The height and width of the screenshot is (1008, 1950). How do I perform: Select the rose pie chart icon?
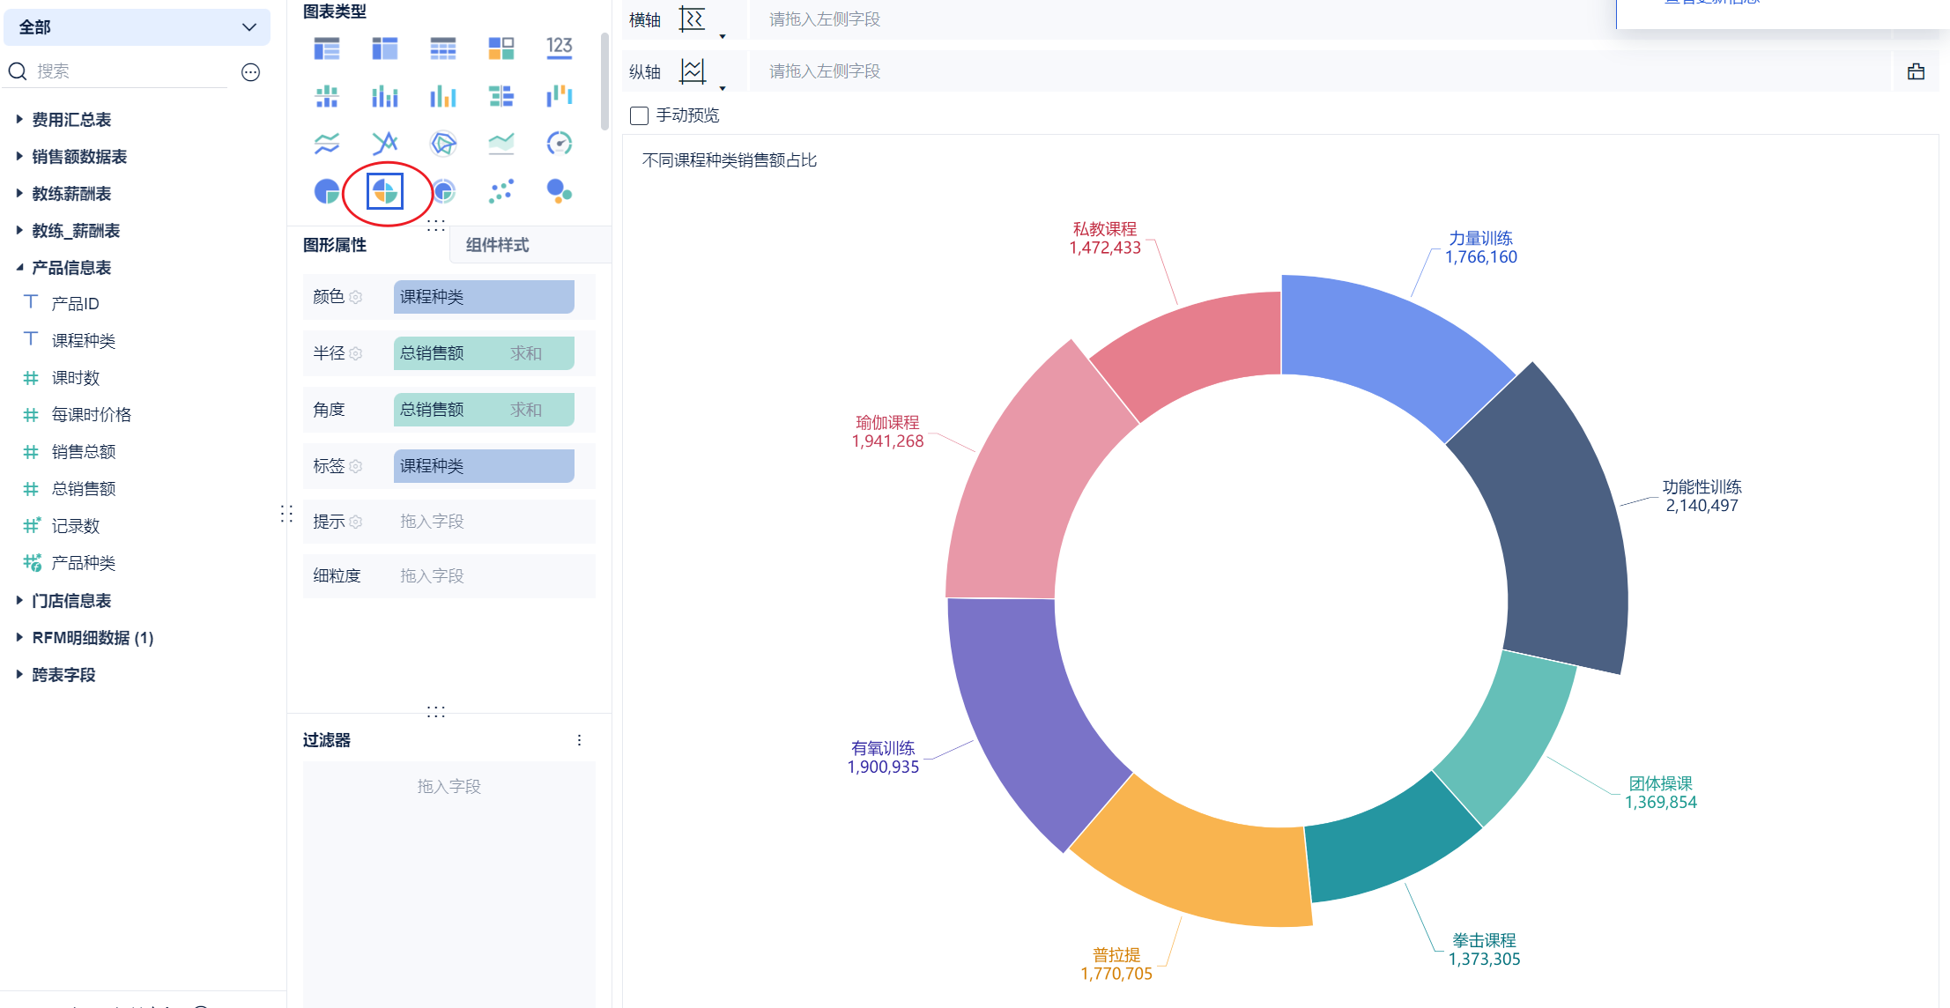point(385,191)
